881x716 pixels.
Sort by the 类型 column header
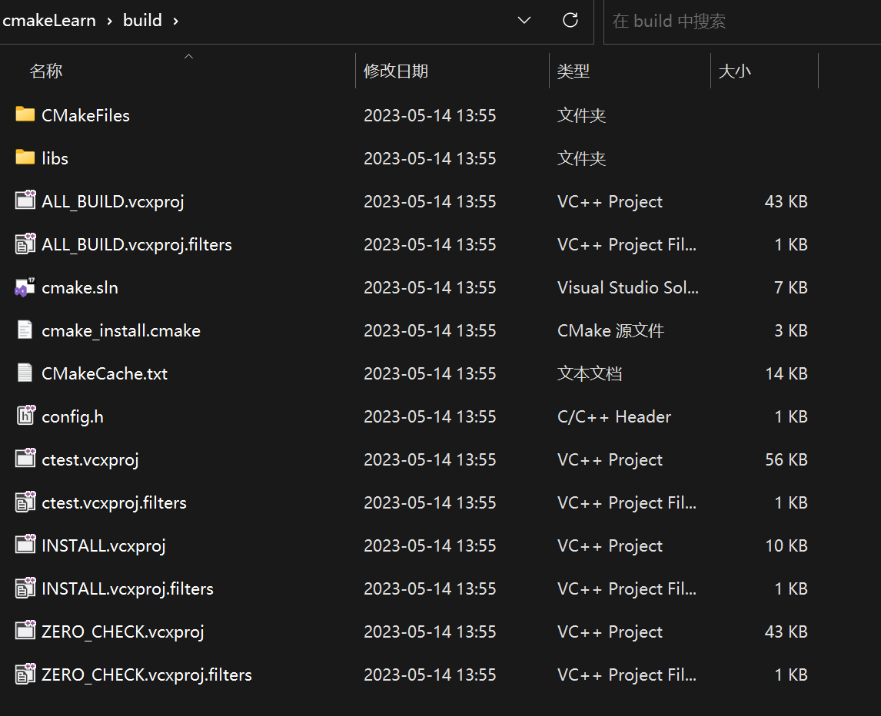tap(573, 71)
